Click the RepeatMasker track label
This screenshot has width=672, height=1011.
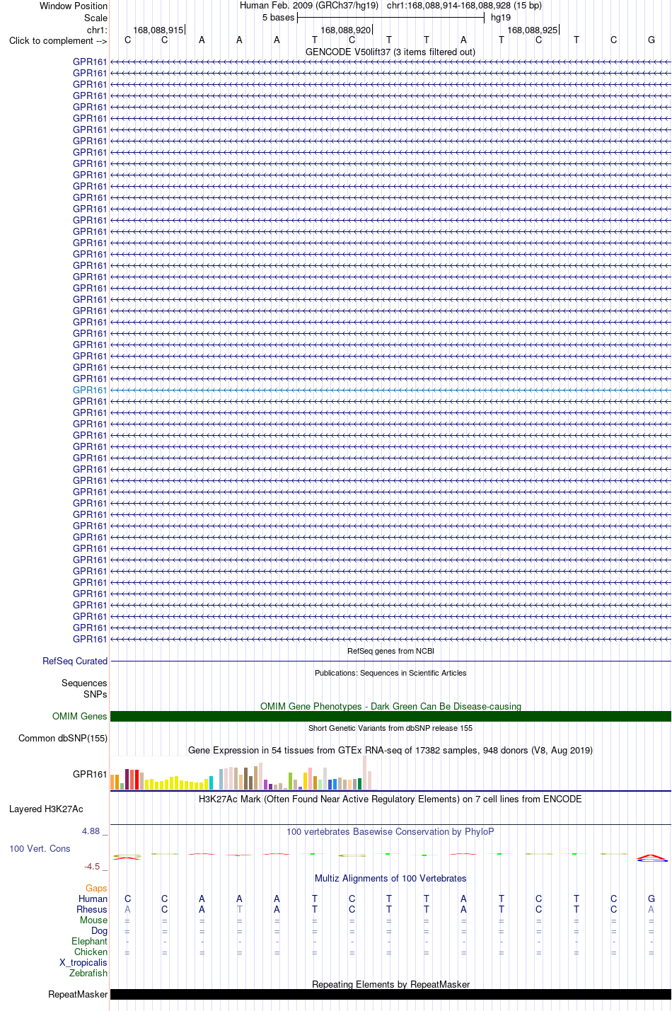coord(78,994)
